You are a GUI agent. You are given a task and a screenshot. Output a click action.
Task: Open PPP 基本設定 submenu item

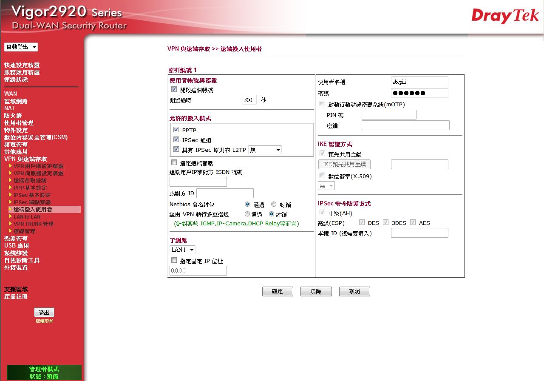point(30,188)
